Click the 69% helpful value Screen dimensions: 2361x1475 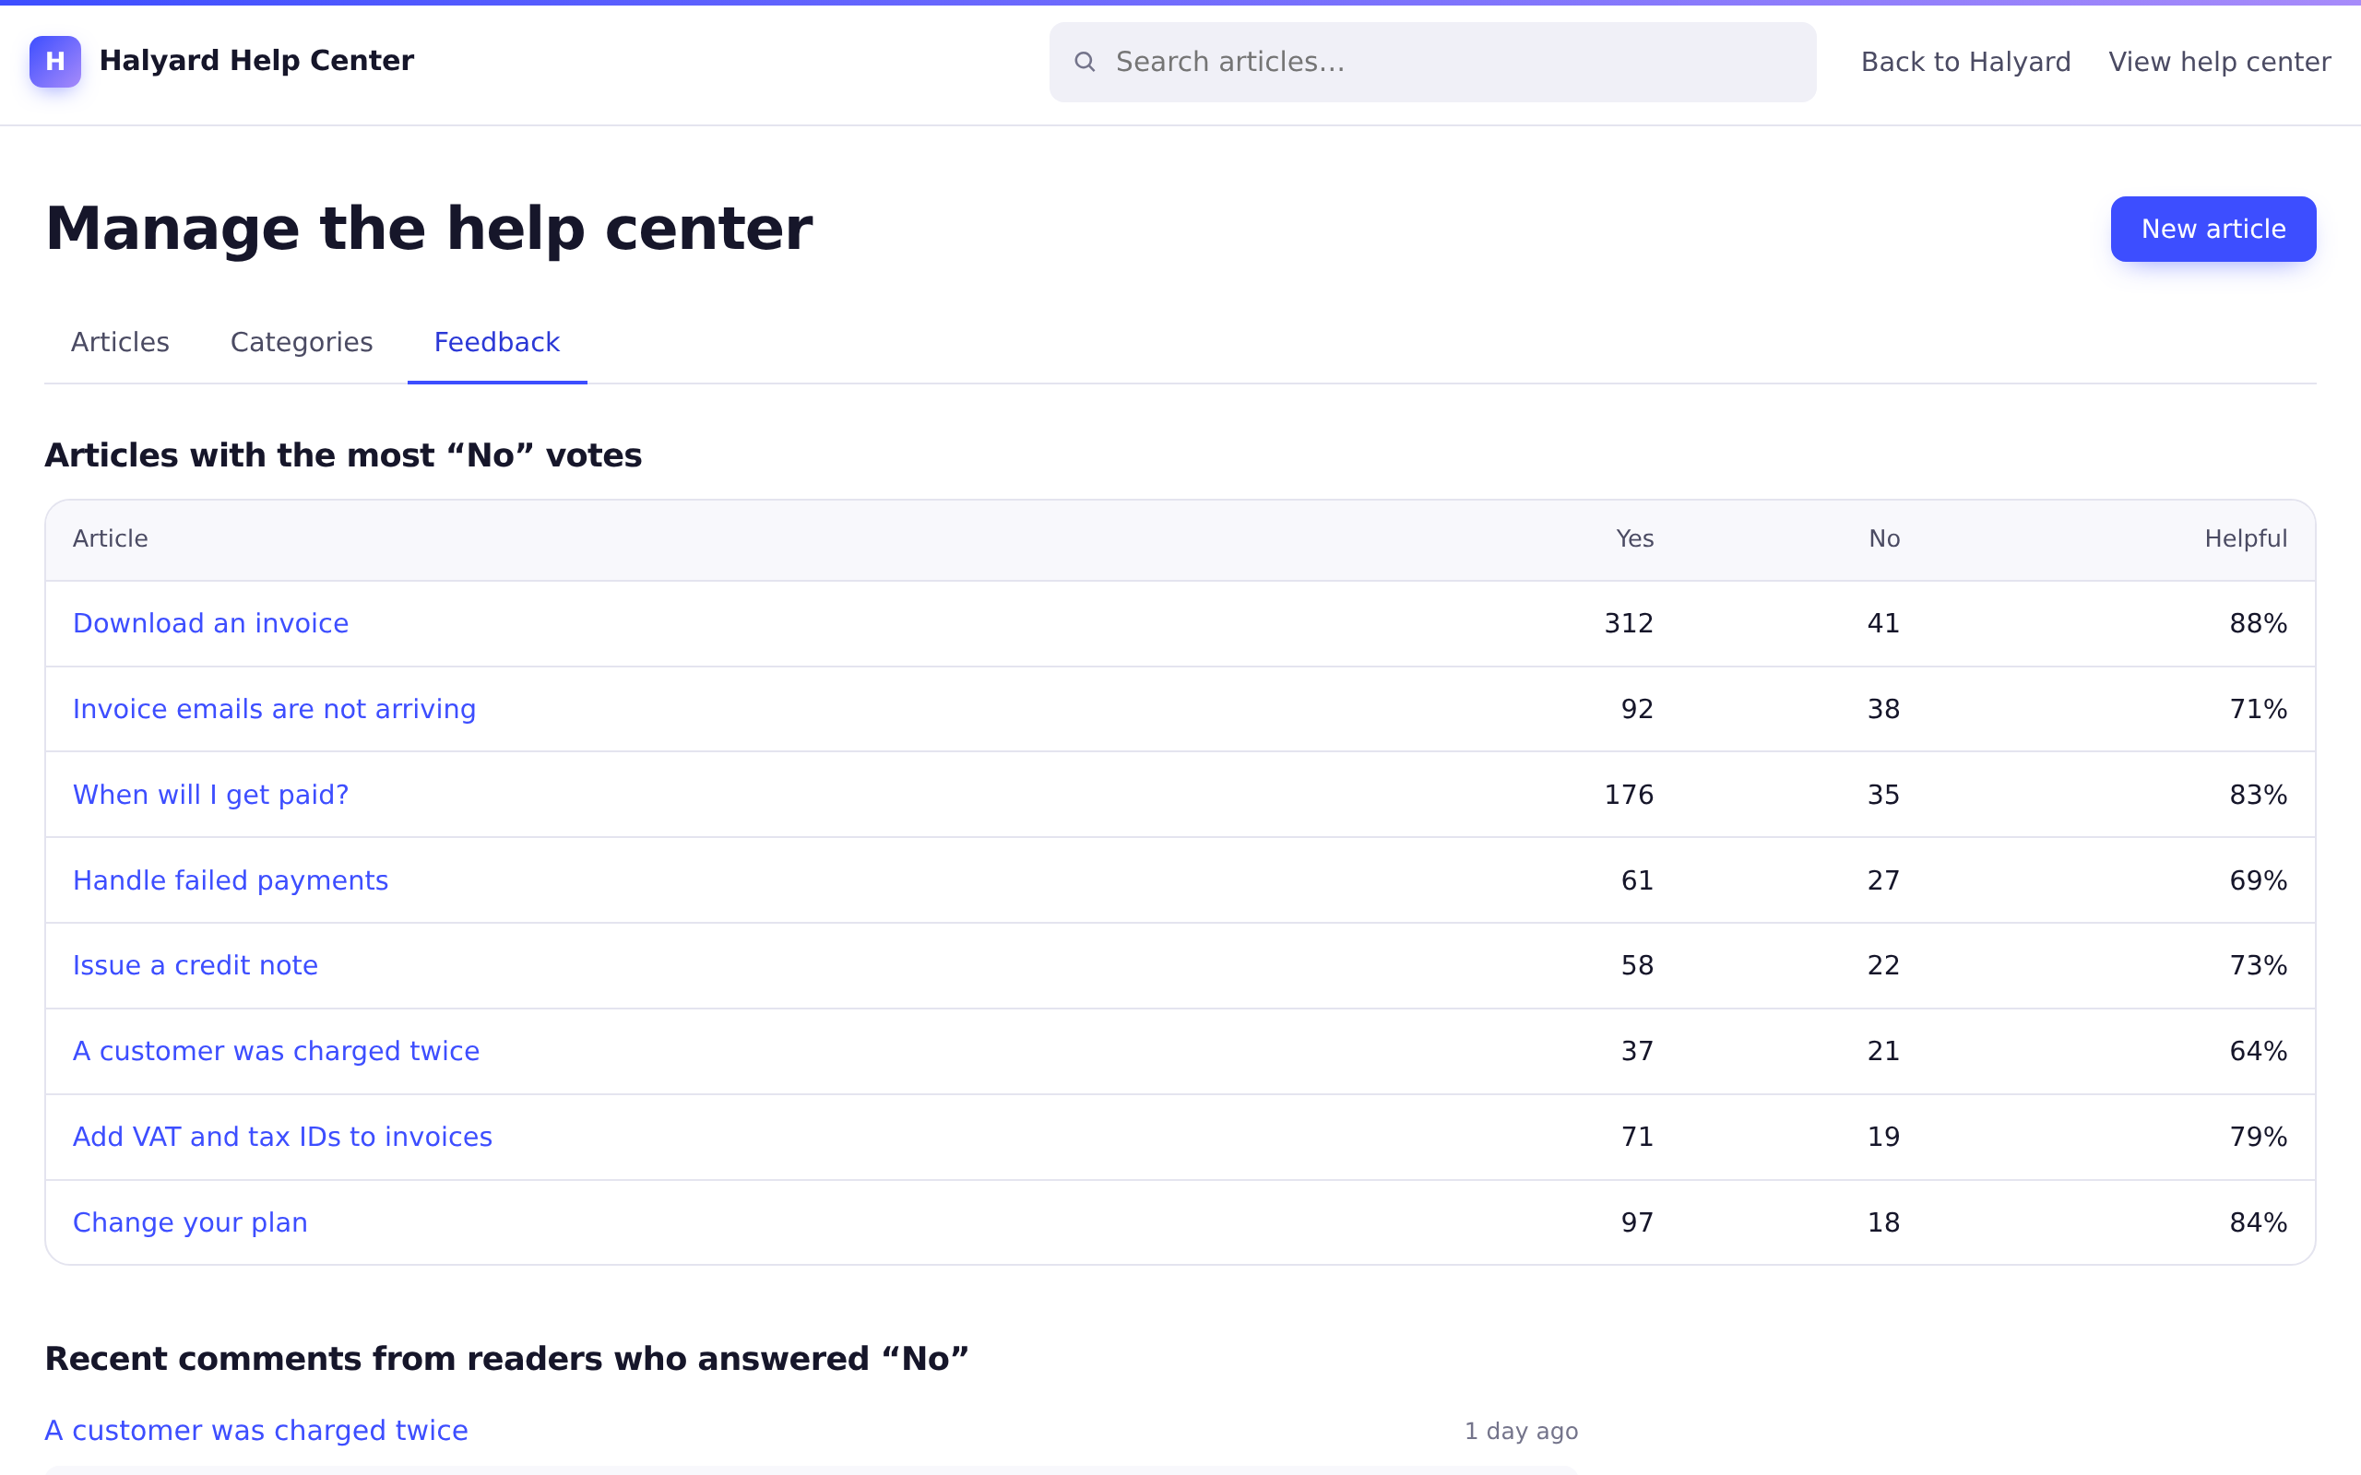[2258, 881]
